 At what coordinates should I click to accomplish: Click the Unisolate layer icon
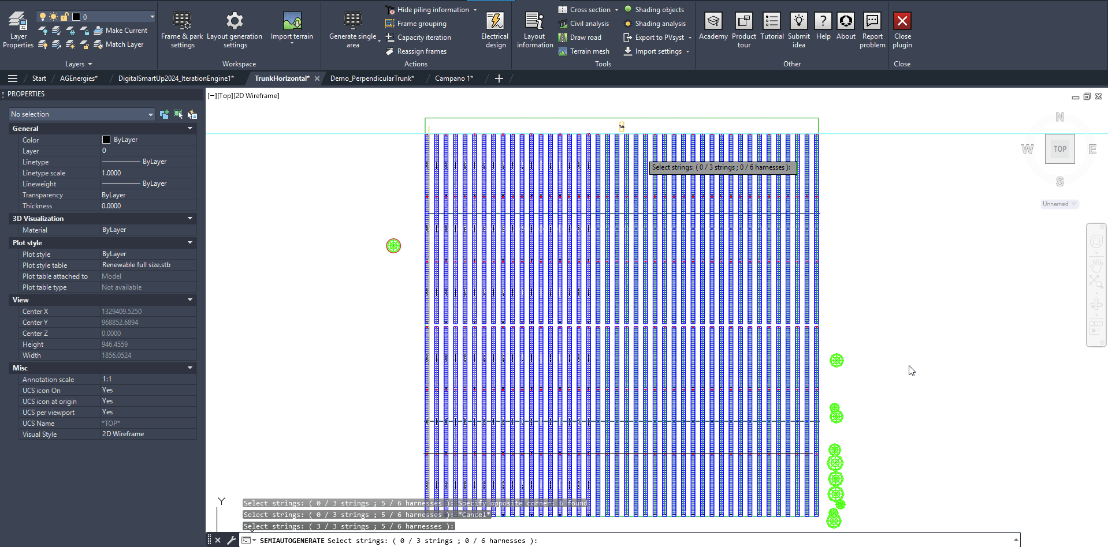point(57,44)
